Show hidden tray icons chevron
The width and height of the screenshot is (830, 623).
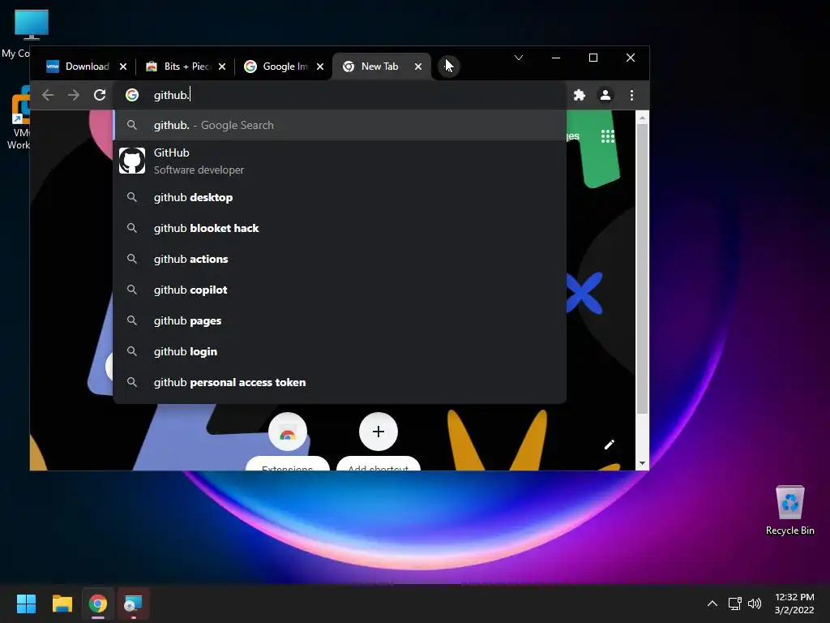click(x=712, y=604)
